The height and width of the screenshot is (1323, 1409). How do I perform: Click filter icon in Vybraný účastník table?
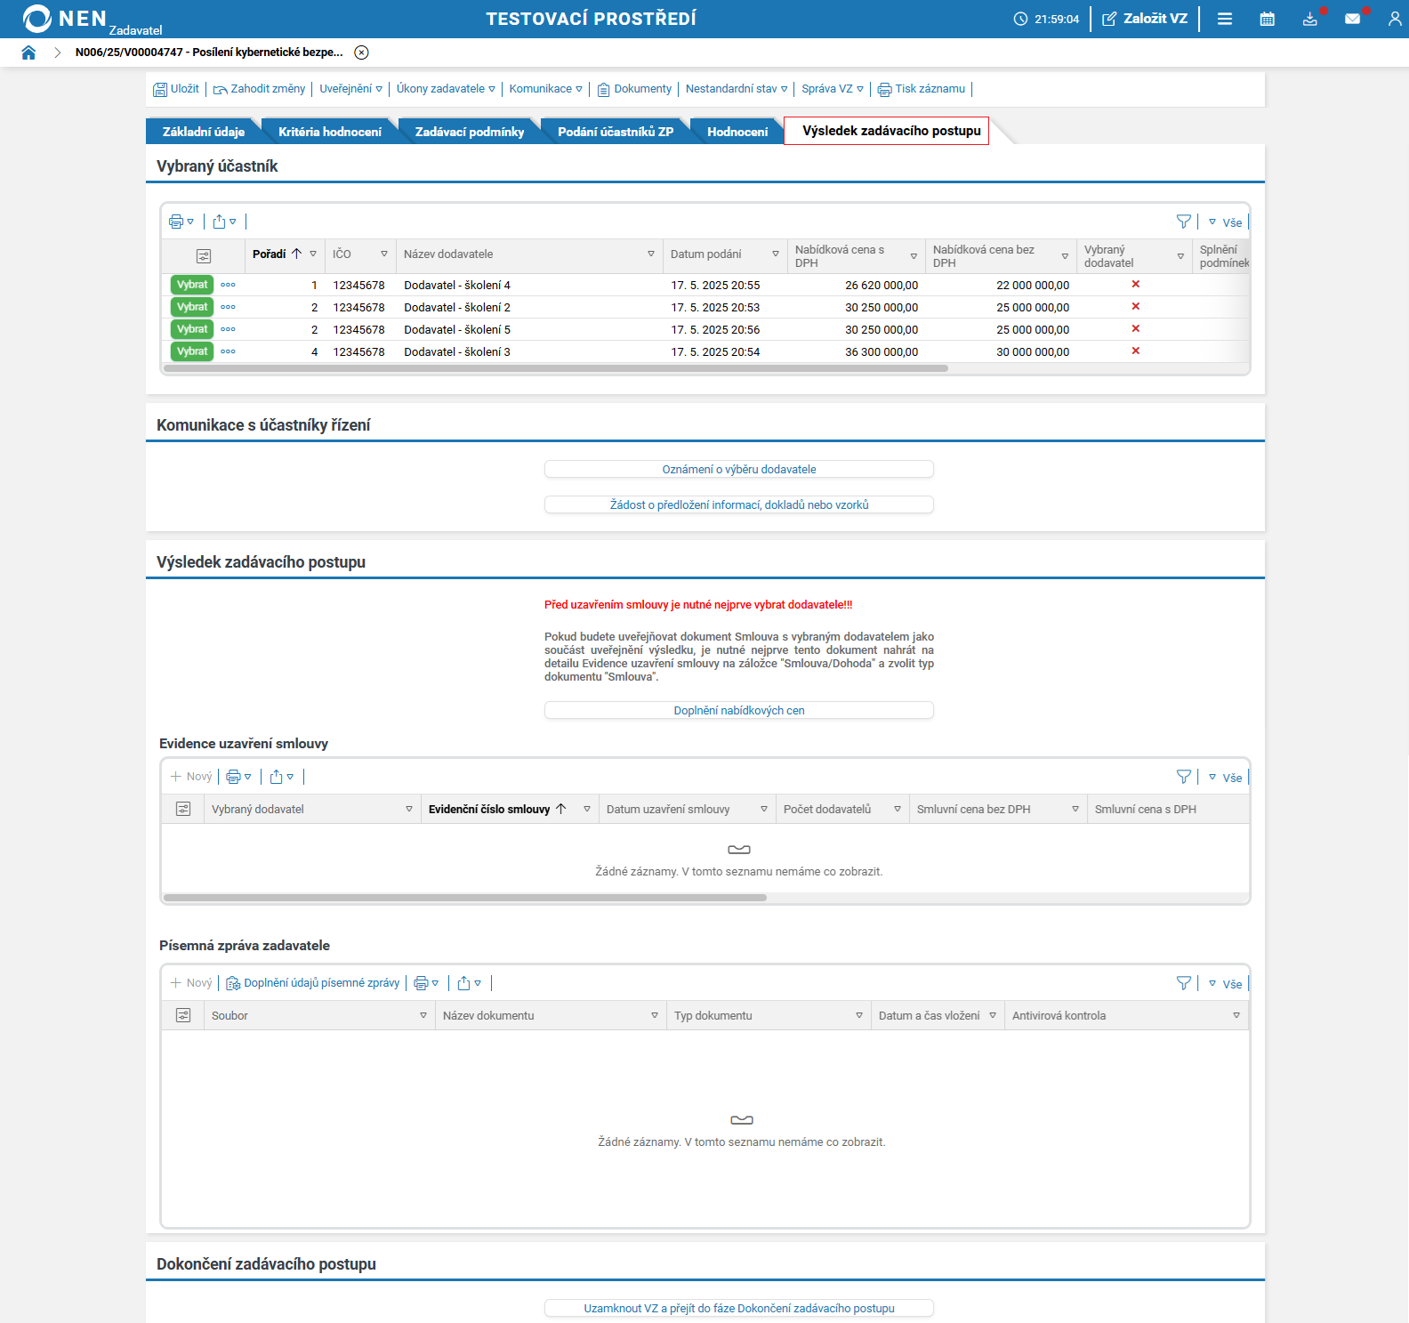point(1183,222)
